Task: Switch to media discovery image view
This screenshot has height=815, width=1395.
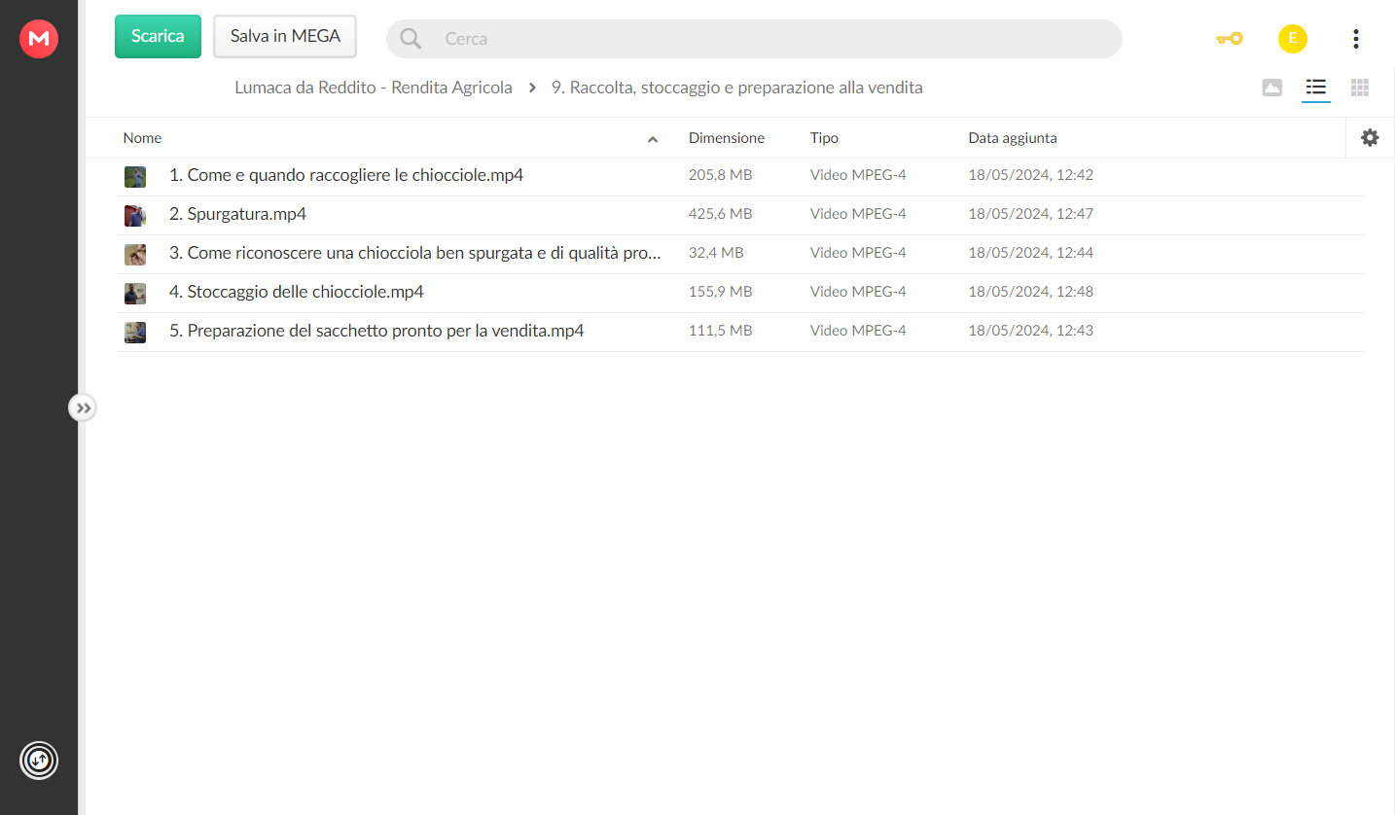Action: (1271, 88)
